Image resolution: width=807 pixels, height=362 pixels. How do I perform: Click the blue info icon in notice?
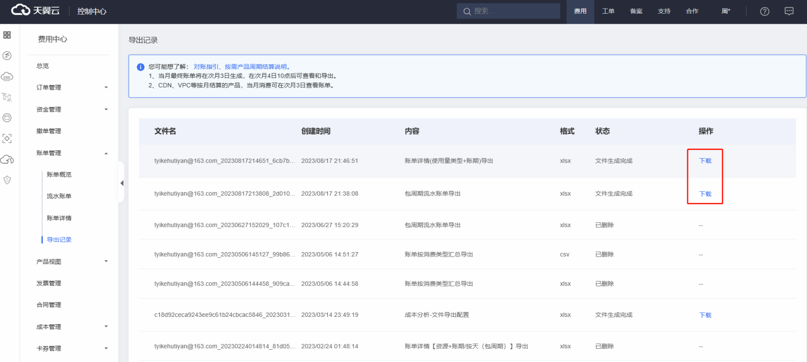(140, 67)
